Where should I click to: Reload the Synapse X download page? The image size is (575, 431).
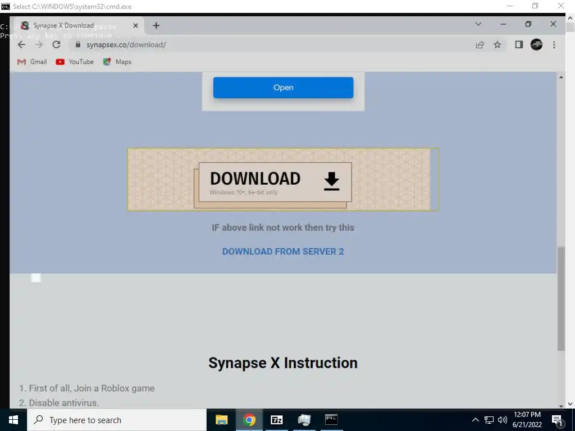[x=56, y=45]
